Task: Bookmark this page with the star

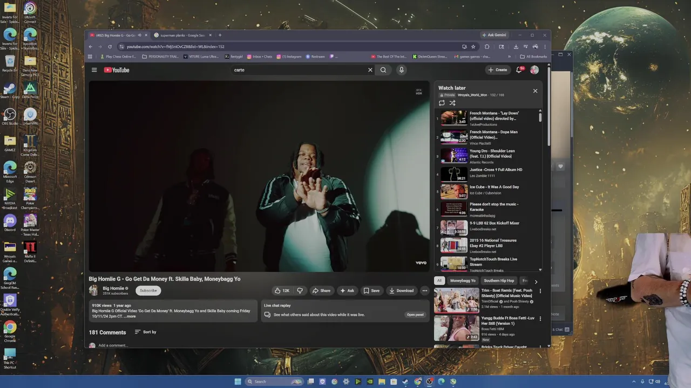Action: (473, 47)
